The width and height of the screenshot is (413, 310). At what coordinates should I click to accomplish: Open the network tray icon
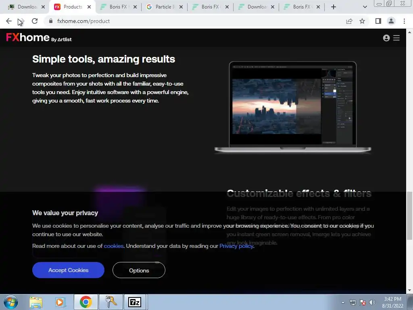point(353,302)
